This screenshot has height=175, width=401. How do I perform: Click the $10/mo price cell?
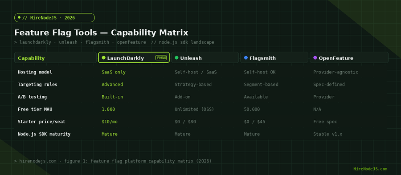(x=110, y=122)
